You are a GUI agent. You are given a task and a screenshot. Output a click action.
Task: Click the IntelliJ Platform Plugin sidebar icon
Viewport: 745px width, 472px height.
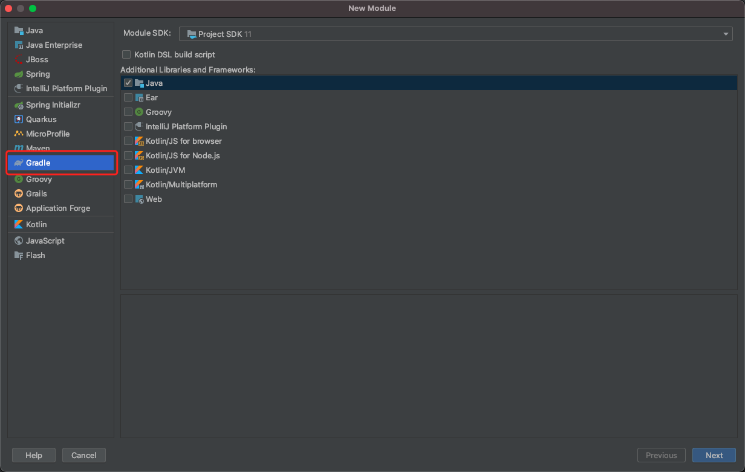click(x=19, y=88)
